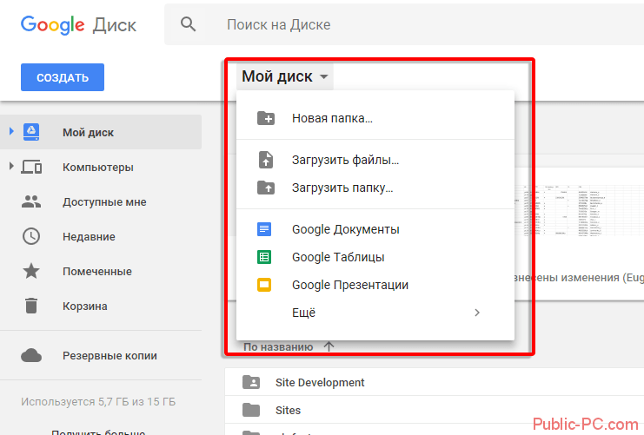Screen dimensions: 644x435
Task: Open Доступные мне in the sidebar
Action: (x=101, y=201)
